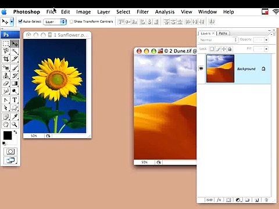The width and height of the screenshot is (279, 209).
Task: Select the Crop tool
Action: (x=6, y=59)
